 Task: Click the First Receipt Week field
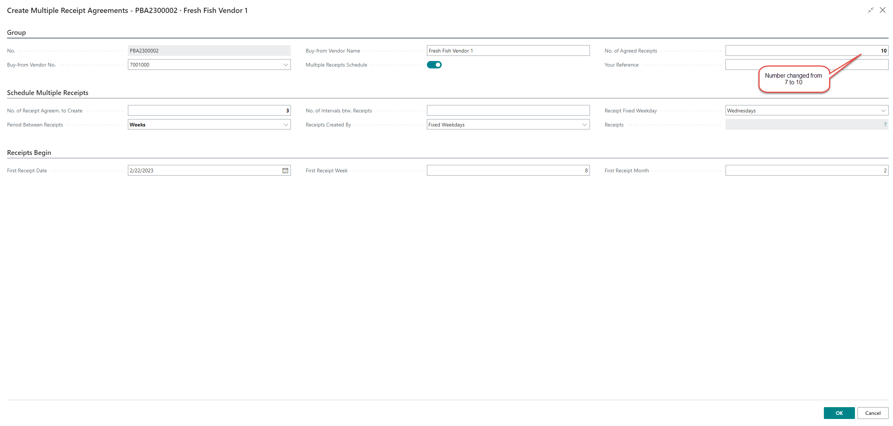point(508,170)
